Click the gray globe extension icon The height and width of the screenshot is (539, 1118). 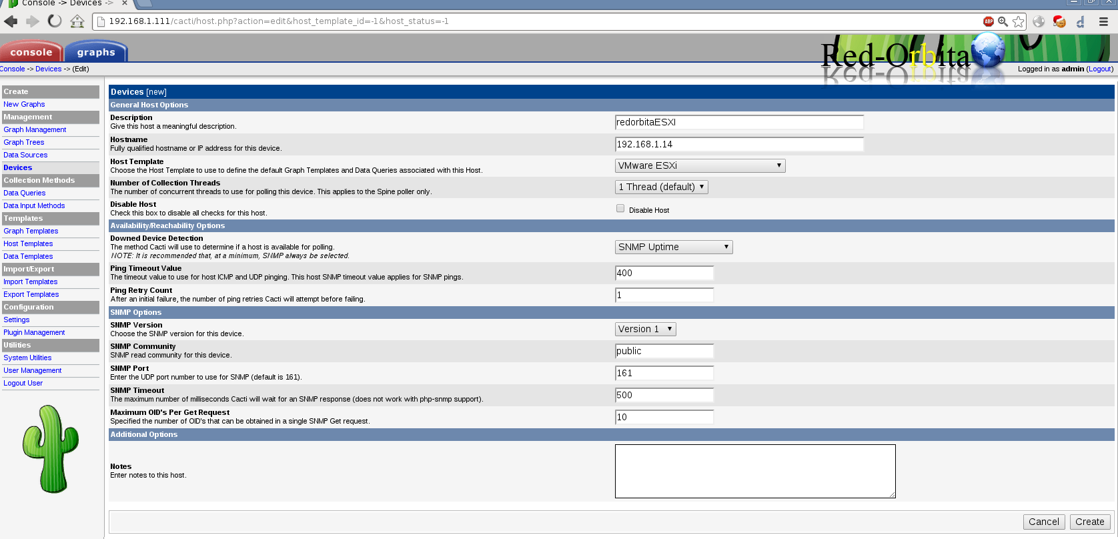coord(1039,21)
